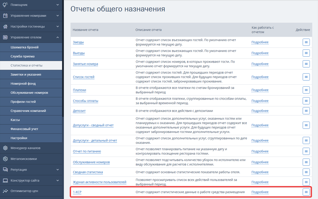Screen dimensions: 318x199
Task: Open Справочник компаний menu item
Action: [31, 111]
